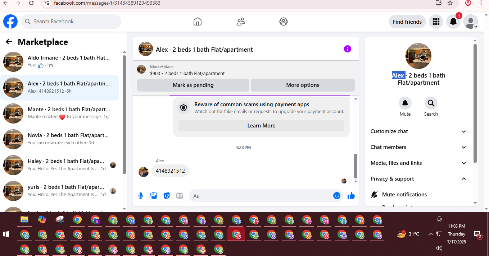The width and height of the screenshot is (489, 256).
Task: Open the Home feed icon
Action: tap(198, 22)
